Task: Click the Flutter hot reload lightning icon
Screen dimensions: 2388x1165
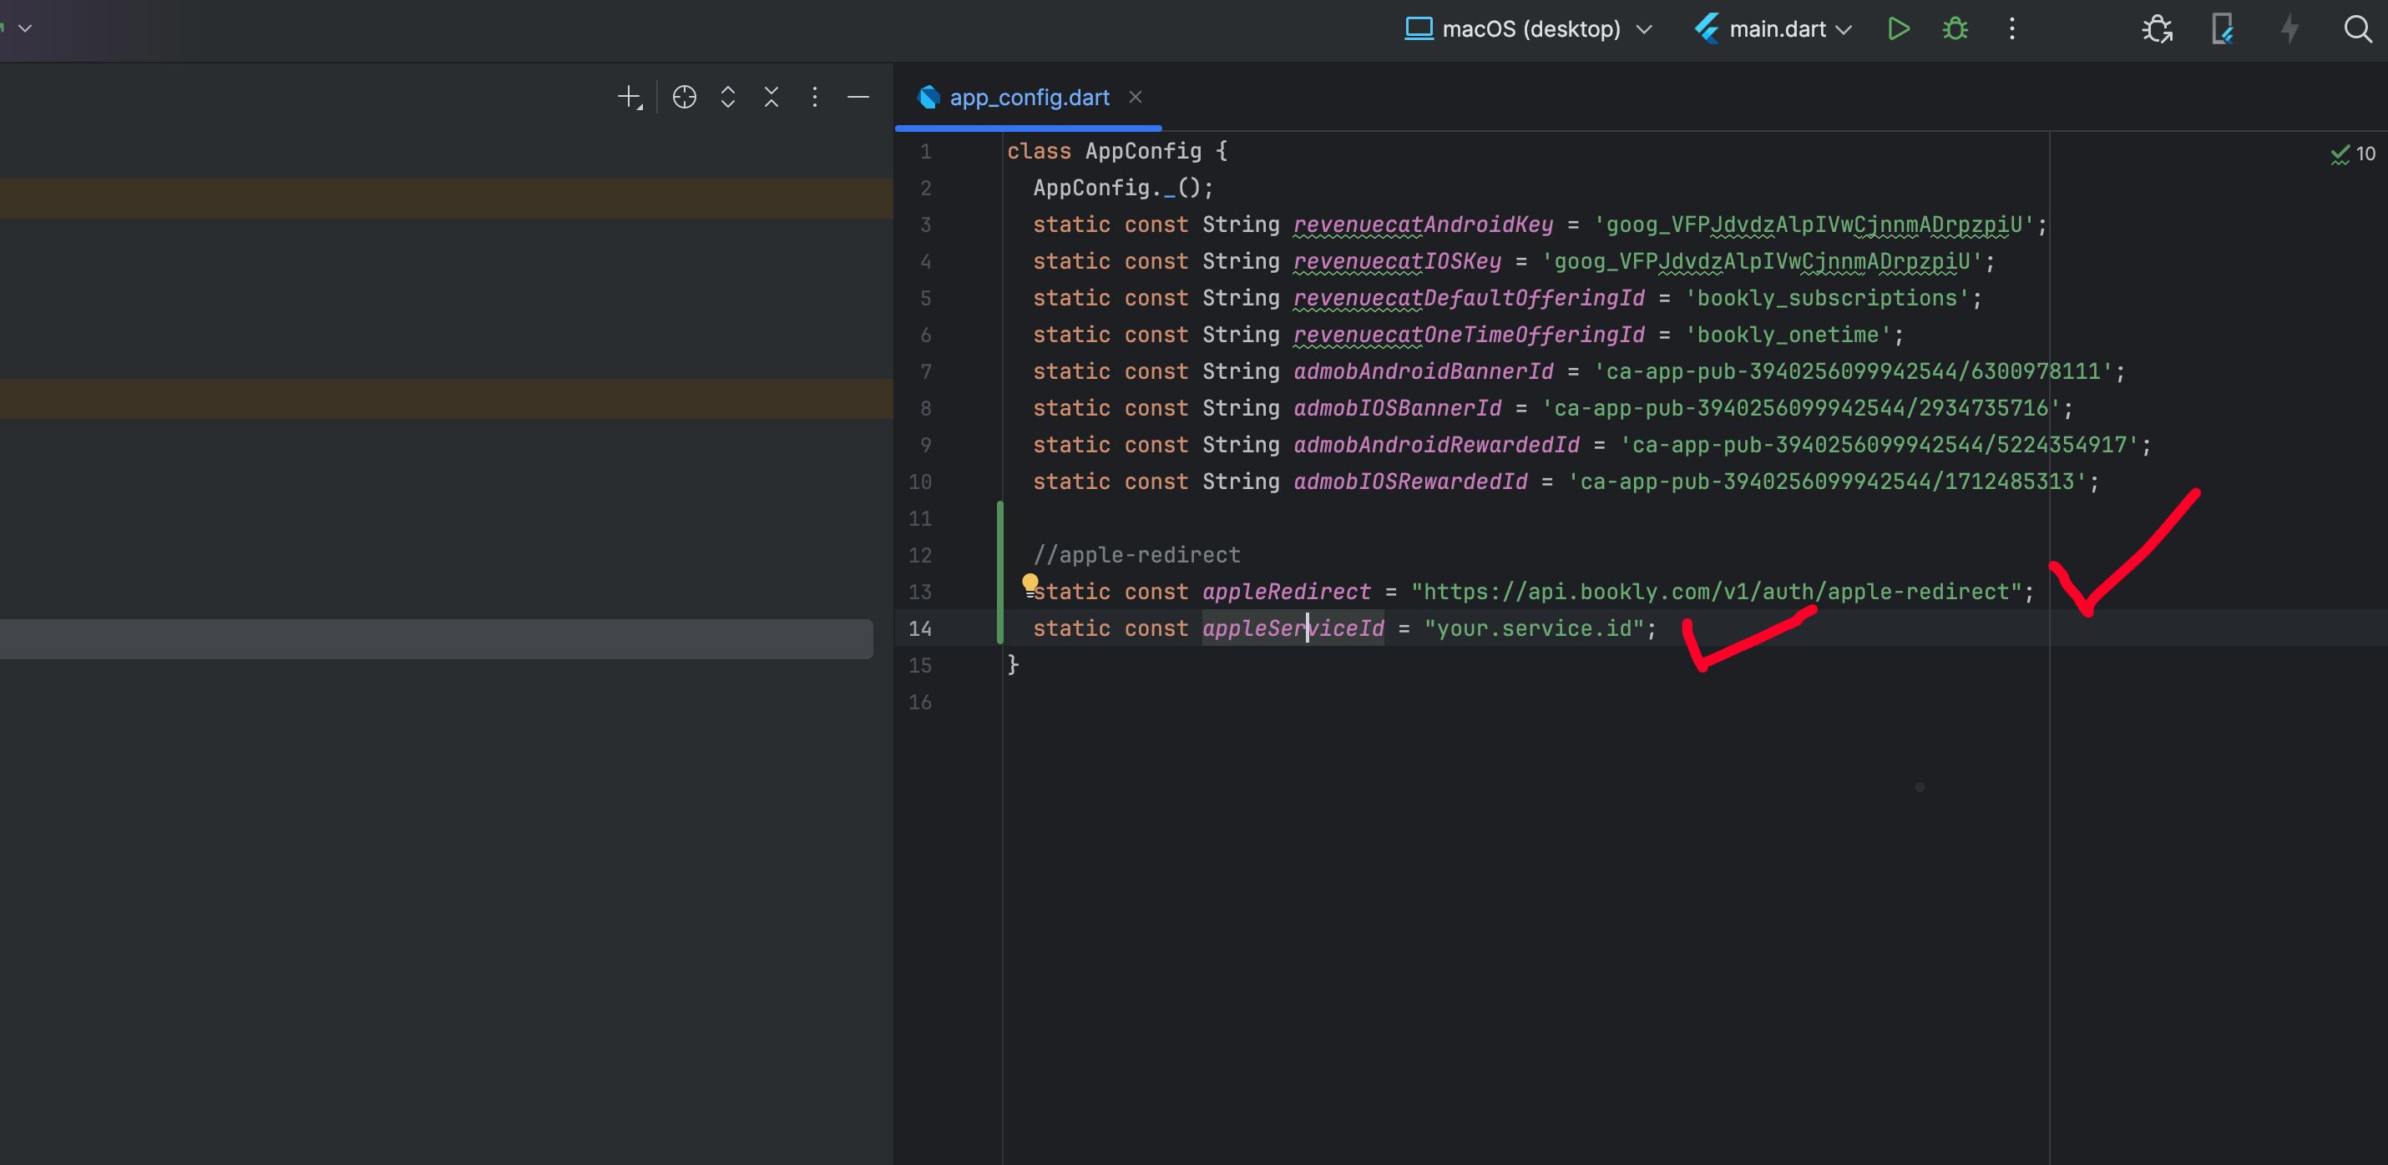Action: (x=2289, y=28)
